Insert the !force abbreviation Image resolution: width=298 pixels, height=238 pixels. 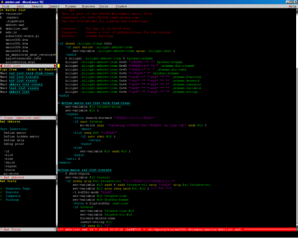click(x=9, y=170)
